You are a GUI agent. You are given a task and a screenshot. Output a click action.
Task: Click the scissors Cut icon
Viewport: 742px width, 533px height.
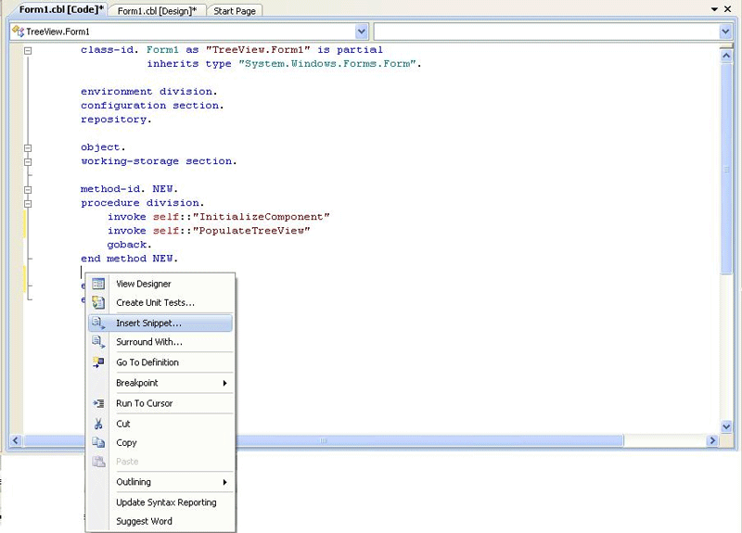[98, 424]
